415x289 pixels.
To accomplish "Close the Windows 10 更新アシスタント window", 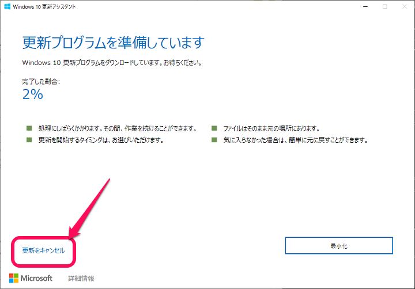I will point(405,6).
